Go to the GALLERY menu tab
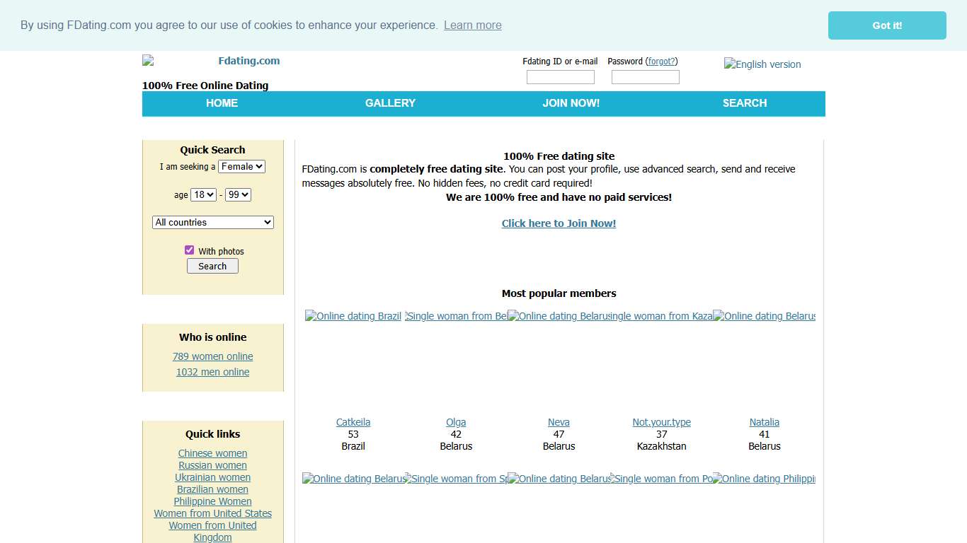Viewport: 967px width, 543px height. 390,103
